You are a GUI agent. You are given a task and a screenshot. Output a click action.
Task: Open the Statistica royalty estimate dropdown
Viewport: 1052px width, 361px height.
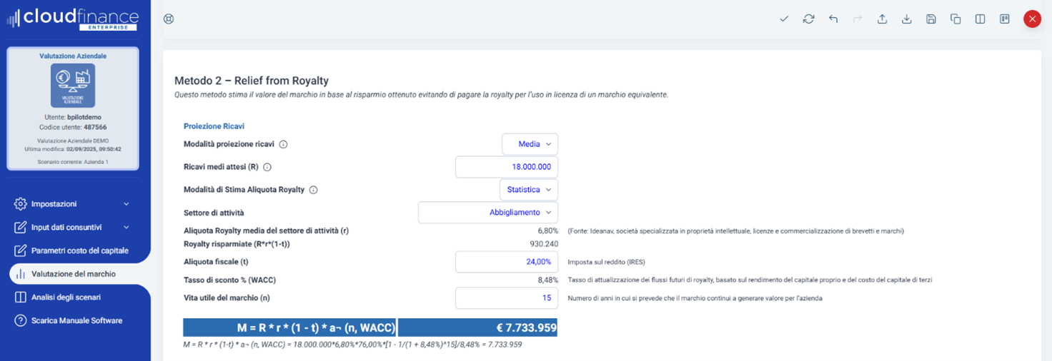(x=529, y=190)
